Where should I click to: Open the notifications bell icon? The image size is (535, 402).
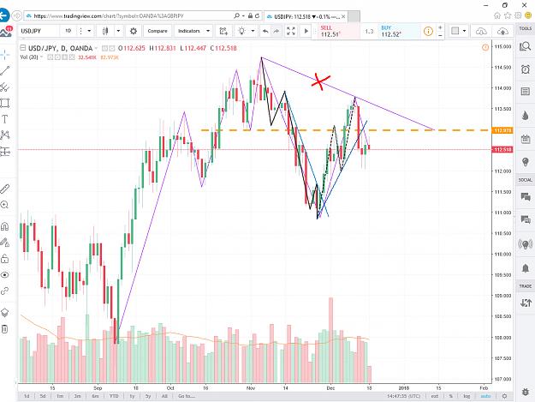click(x=525, y=267)
